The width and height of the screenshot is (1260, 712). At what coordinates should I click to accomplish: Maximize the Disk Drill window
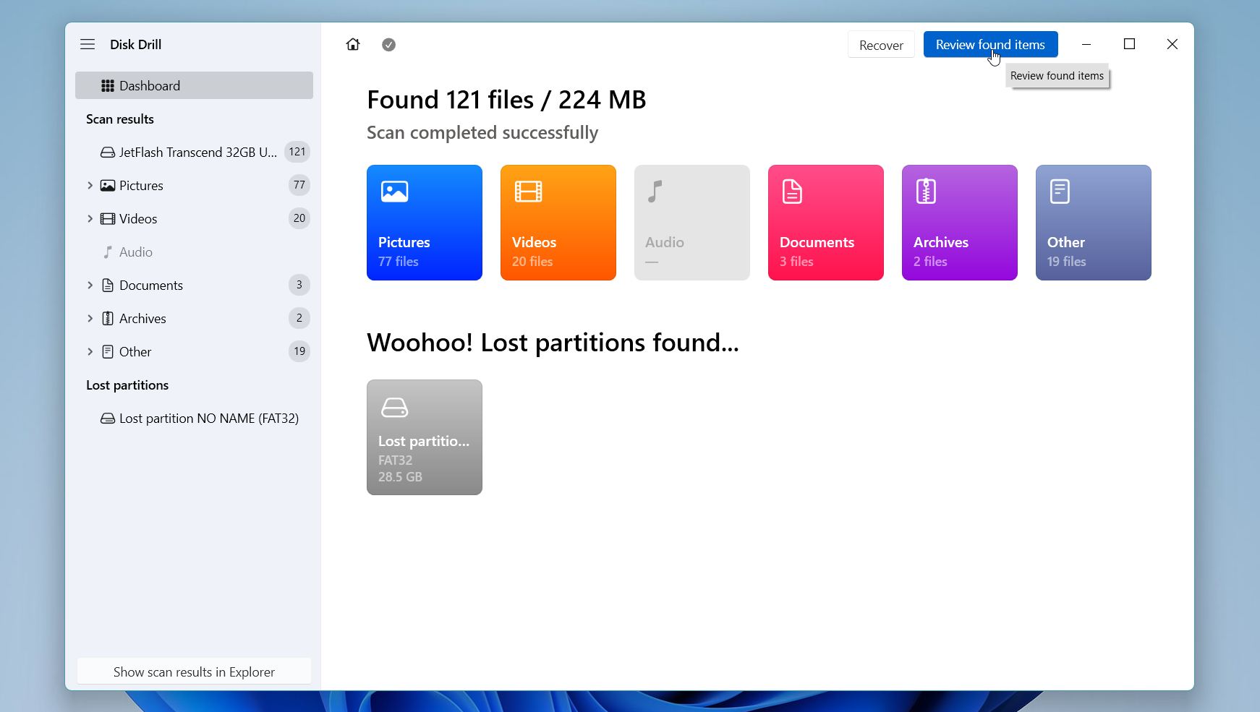pyautogui.click(x=1129, y=44)
